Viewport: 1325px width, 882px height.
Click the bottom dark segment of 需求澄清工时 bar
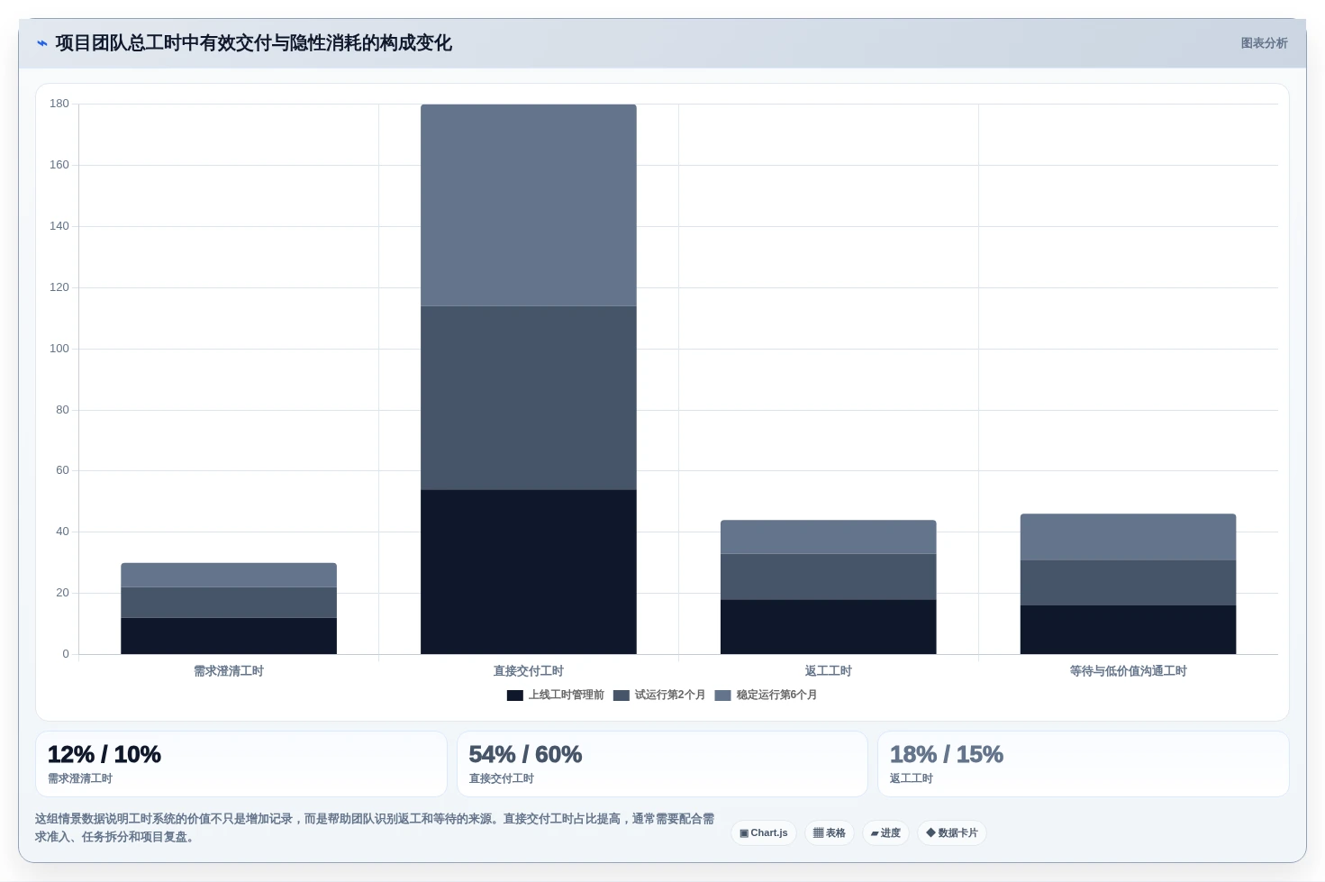(x=229, y=636)
